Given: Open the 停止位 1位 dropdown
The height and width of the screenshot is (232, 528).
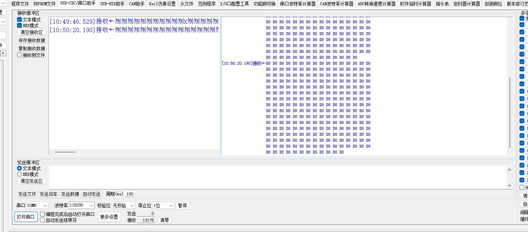Looking at the screenshot, I should click(x=163, y=205).
